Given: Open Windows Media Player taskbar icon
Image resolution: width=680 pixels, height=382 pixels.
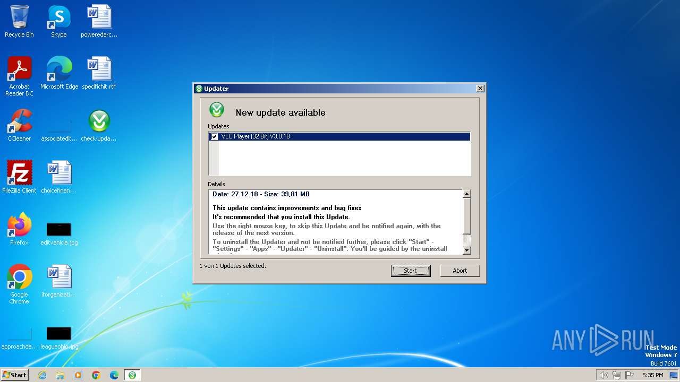Looking at the screenshot, I should click(78, 375).
